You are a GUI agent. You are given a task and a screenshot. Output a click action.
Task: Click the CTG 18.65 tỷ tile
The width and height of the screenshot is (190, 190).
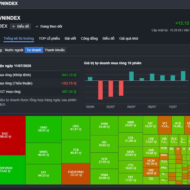[130, 167]
